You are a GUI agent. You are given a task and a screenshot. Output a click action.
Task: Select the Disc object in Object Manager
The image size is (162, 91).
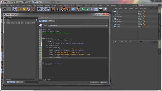(x=118, y=11)
